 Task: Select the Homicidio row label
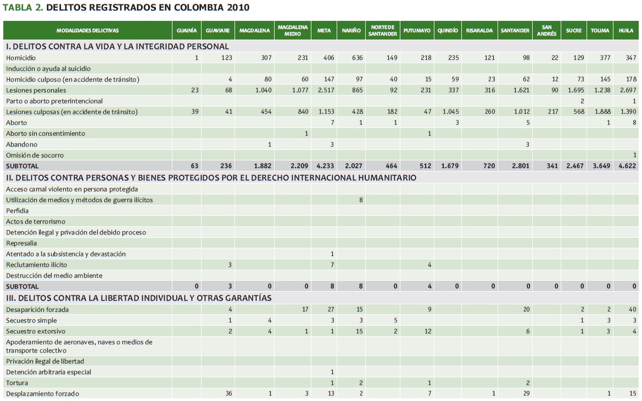(21, 58)
